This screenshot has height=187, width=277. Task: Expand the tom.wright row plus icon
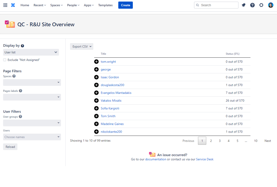coord(96,62)
